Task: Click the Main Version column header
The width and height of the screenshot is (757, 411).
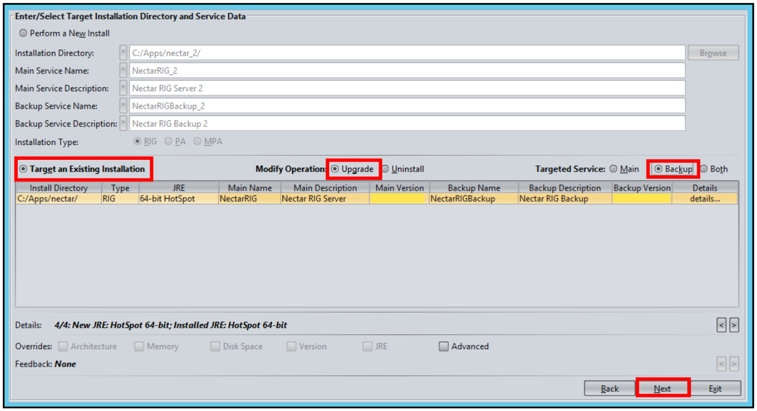Action: pos(399,188)
